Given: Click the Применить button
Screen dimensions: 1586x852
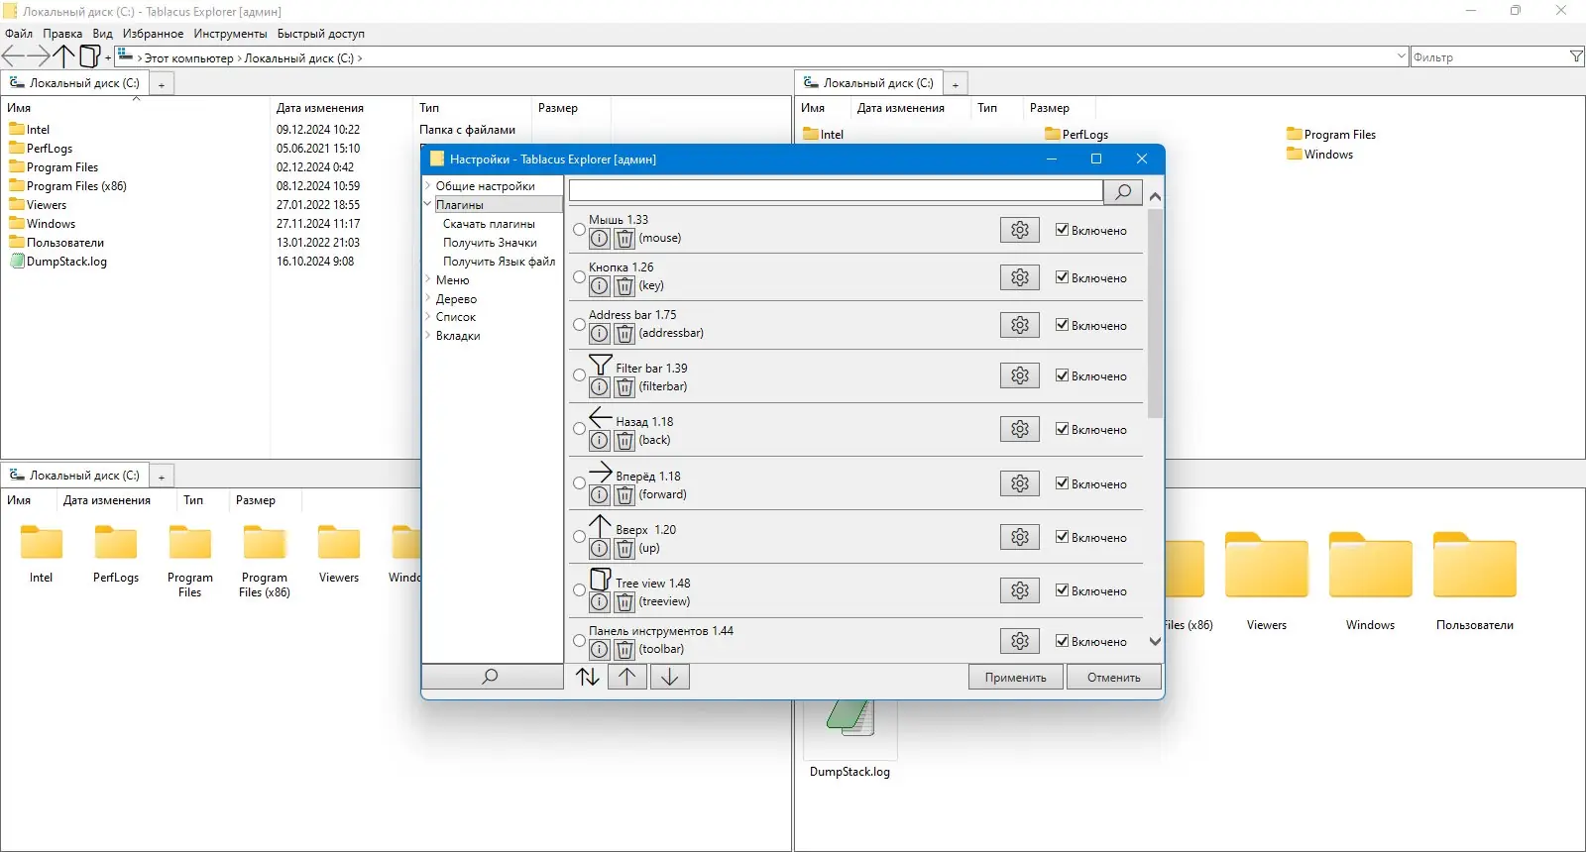Looking at the screenshot, I should 1016,677.
